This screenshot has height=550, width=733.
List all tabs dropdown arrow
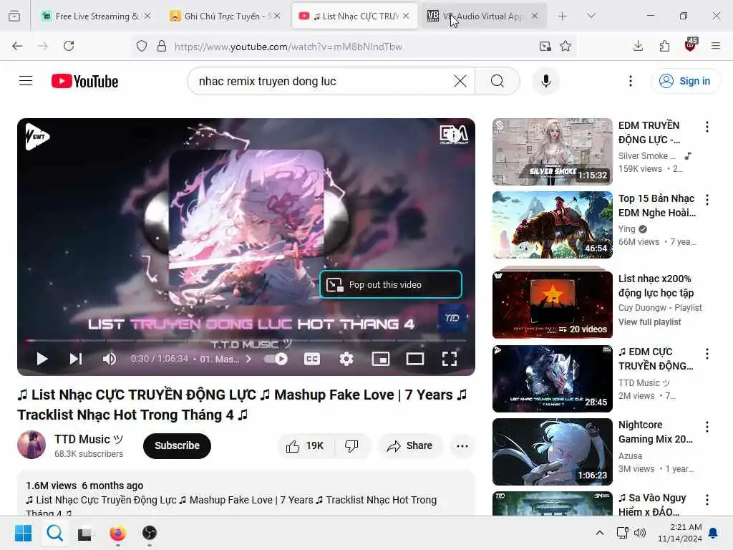point(591,16)
